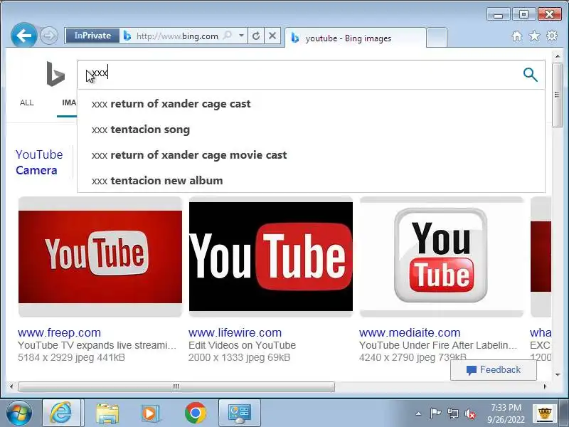This screenshot has height=427, width=569.
Task: Stop loading with the X icon
Action: [272, 36]
